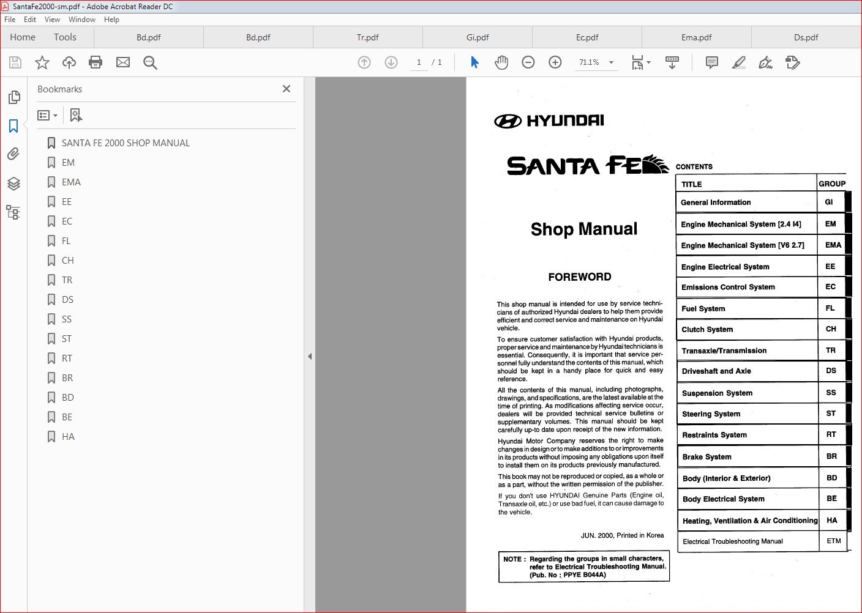Click Electrical Troubleshooting Manual contents entry
Image resolution: width=862 pixels, height=613 pixels.
pyautogui.click(x=733, y=541)
